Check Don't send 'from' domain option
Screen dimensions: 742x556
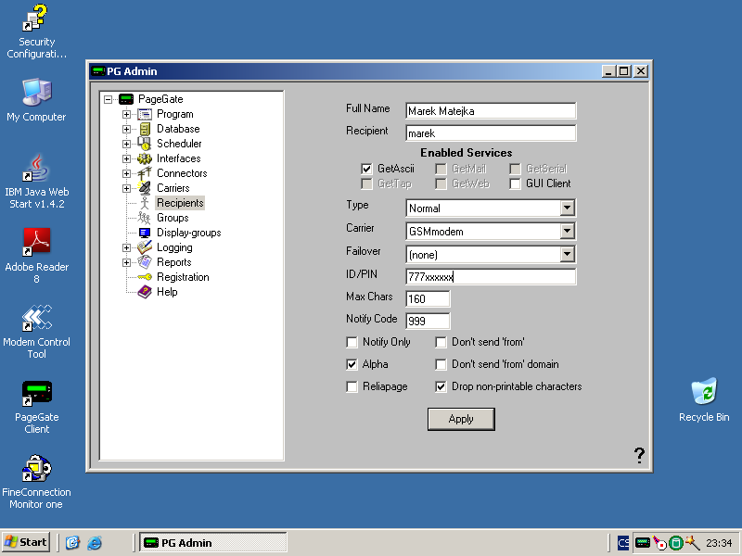tap(441, 364)
